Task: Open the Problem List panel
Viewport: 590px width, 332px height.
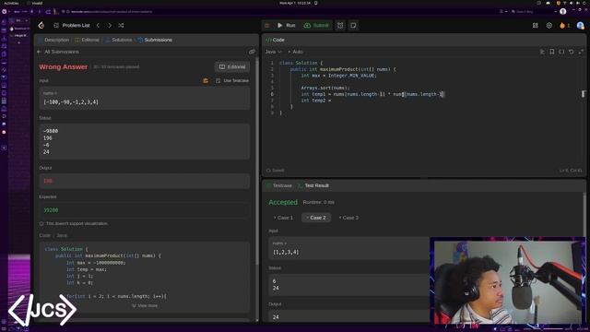Action: click(x=72, y=25)
